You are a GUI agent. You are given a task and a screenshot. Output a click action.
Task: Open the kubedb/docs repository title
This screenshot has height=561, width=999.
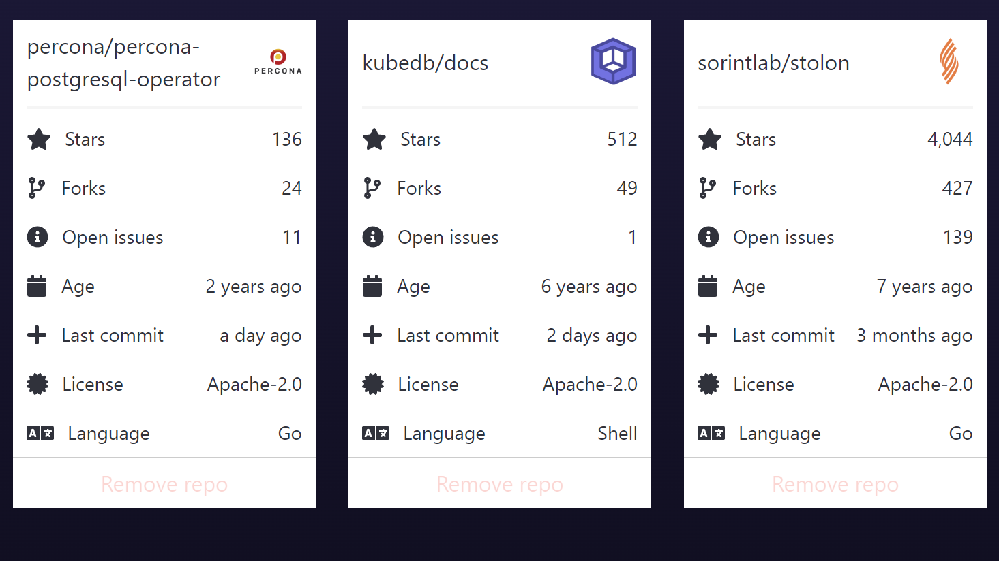coord(426,63)
